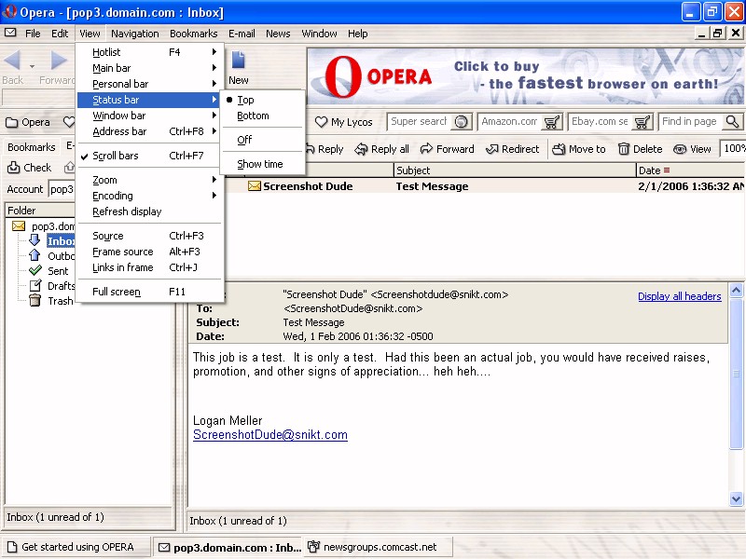
Task: Forward the selected email message
Action: coord(427,149)
